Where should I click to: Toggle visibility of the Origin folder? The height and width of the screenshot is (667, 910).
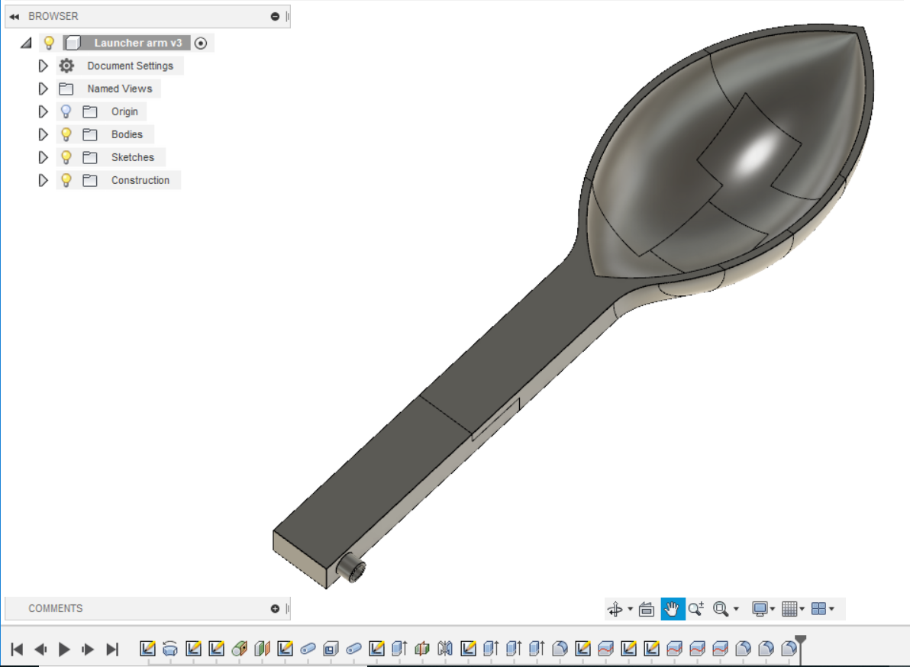(x=66, y=111)
